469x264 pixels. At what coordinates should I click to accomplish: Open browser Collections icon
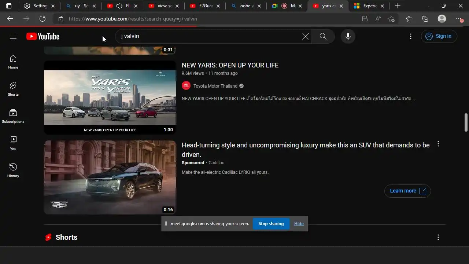pyautogui.click(x=425, y=19)
